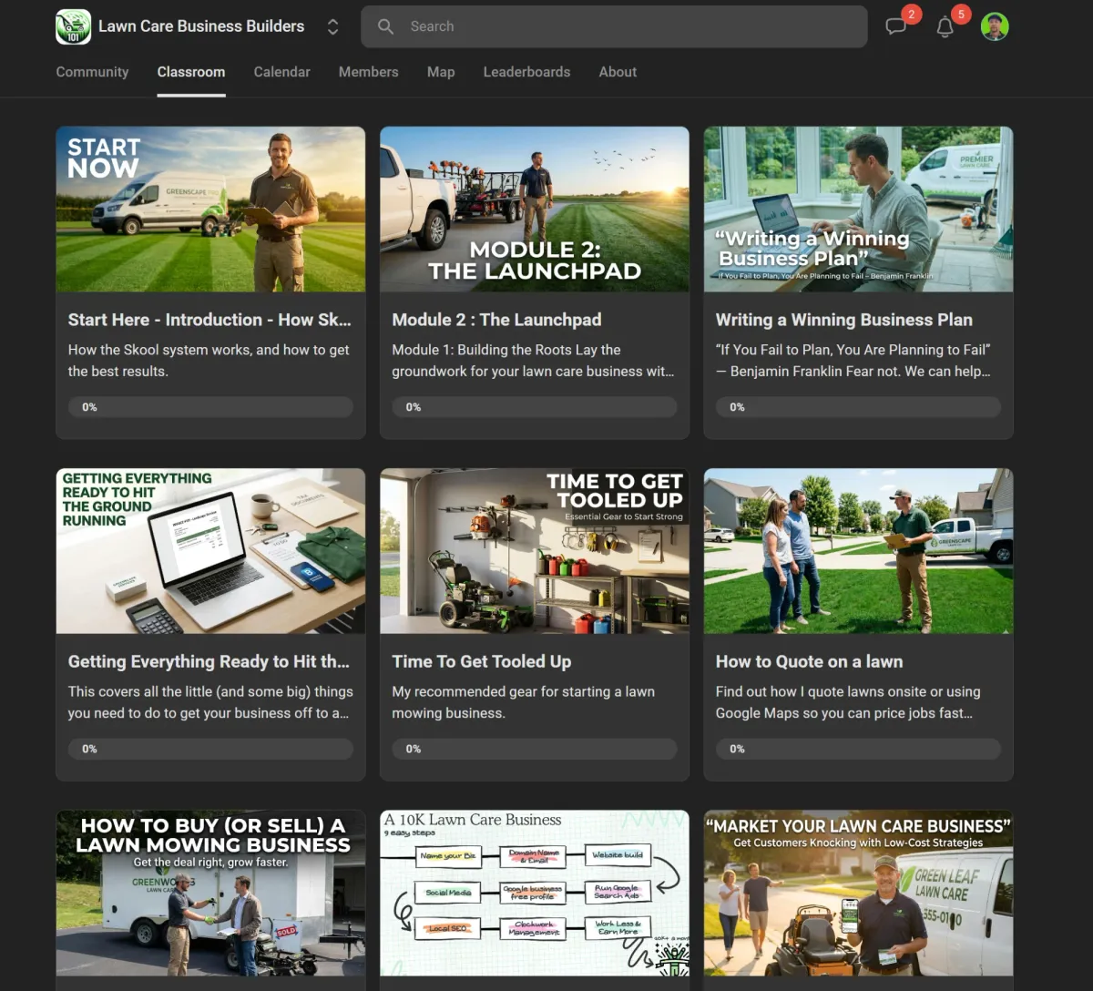Focus the Search input field
The height and width of the screenshot is (991, 1093).
[x=614, y=26]
